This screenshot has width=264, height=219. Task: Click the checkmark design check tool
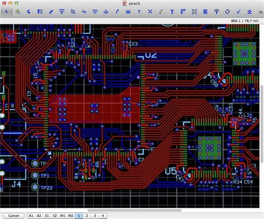(x=238, y=12)
